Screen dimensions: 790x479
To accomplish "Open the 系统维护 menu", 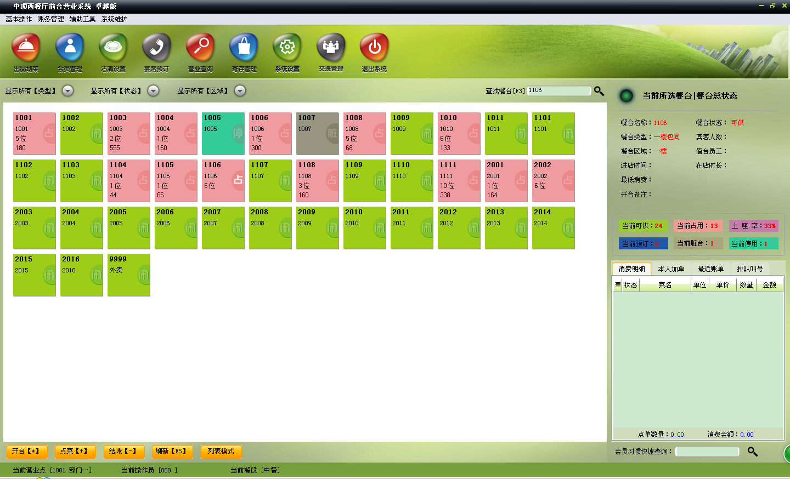I will click(114, 19).
